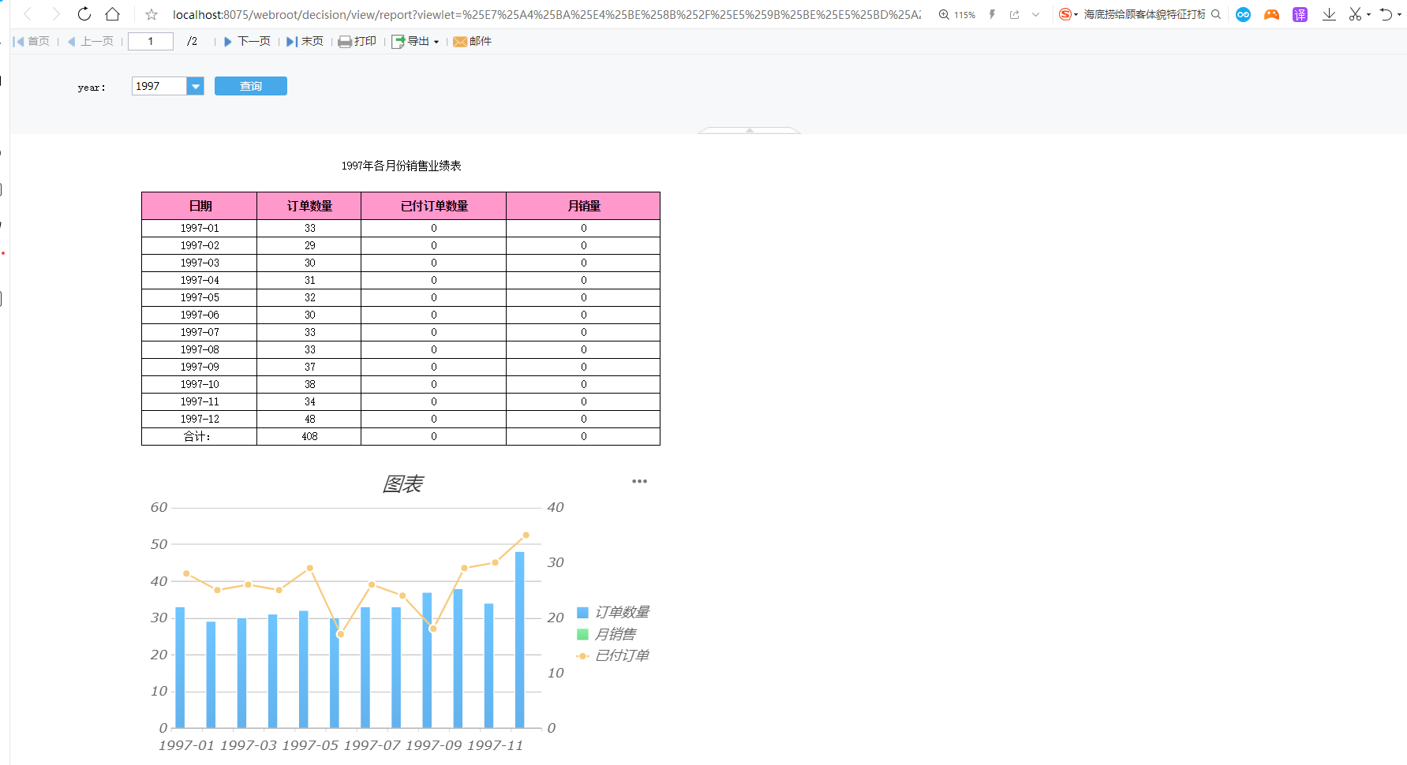Send report by email (邮件)

[472, 41]
